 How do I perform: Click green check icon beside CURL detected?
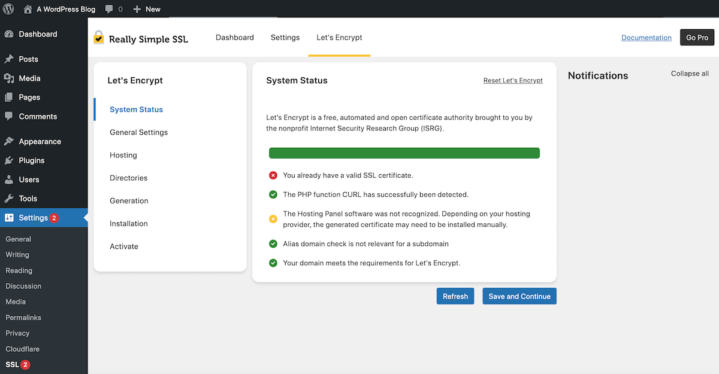(273, 194)
